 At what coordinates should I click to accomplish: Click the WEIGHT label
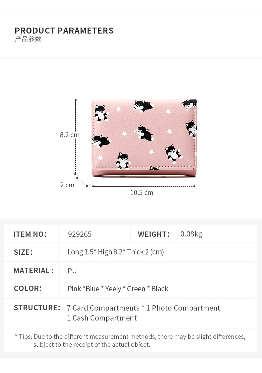(154, 234)
